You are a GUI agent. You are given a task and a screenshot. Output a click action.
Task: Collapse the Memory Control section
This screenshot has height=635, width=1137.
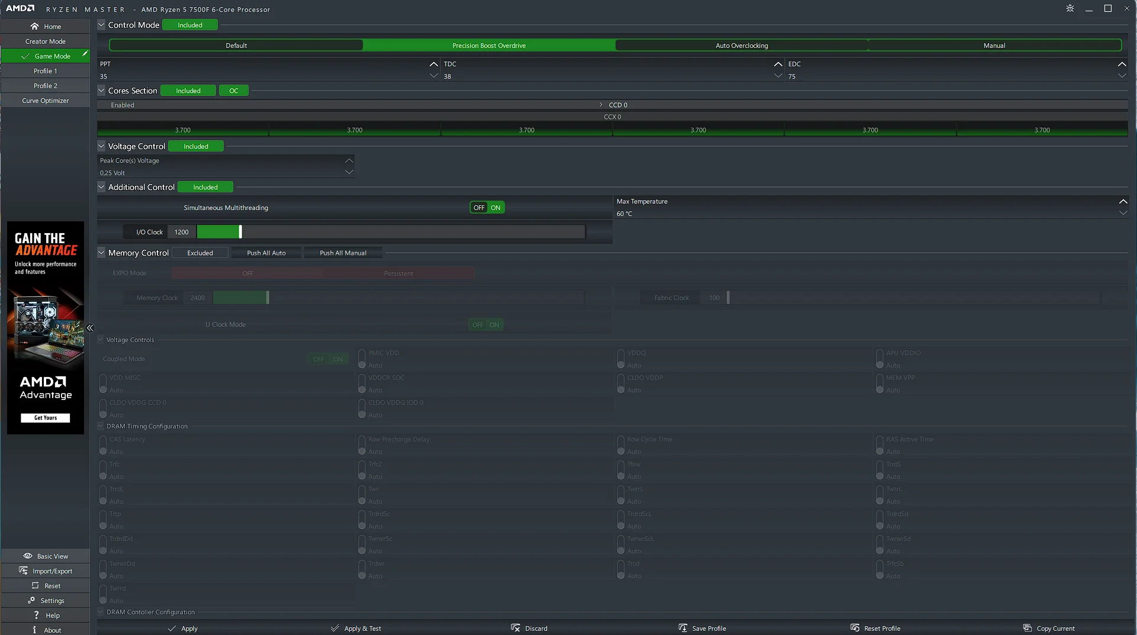(x=101, y=253)
